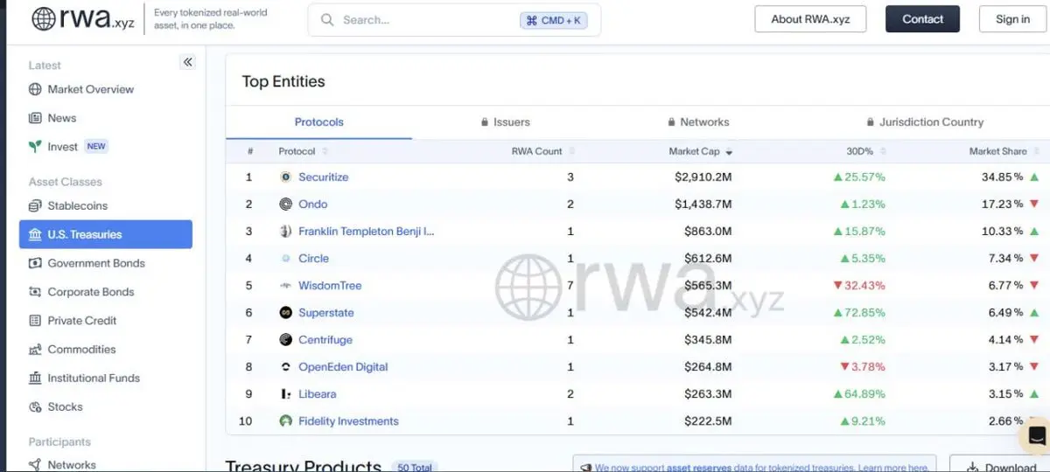Viewport: 1050px width, 472px height.
Task: Open the Libeara protocol link
Action: 318,394
